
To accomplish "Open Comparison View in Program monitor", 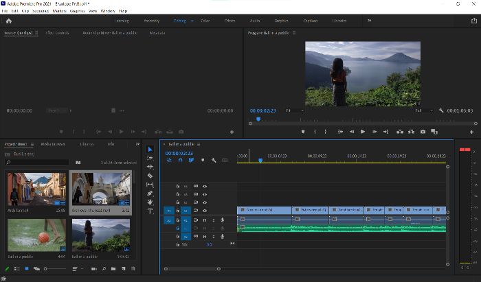I will coord(434,132).
